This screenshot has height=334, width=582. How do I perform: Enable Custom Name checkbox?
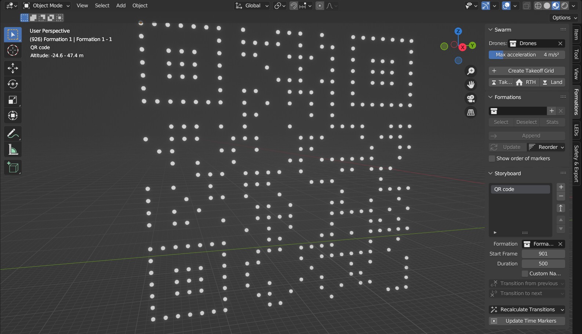[x=525, y=274]
